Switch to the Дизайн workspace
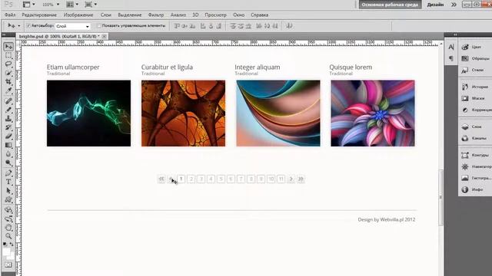The image size is (492, 276). [x=435, y=5]
